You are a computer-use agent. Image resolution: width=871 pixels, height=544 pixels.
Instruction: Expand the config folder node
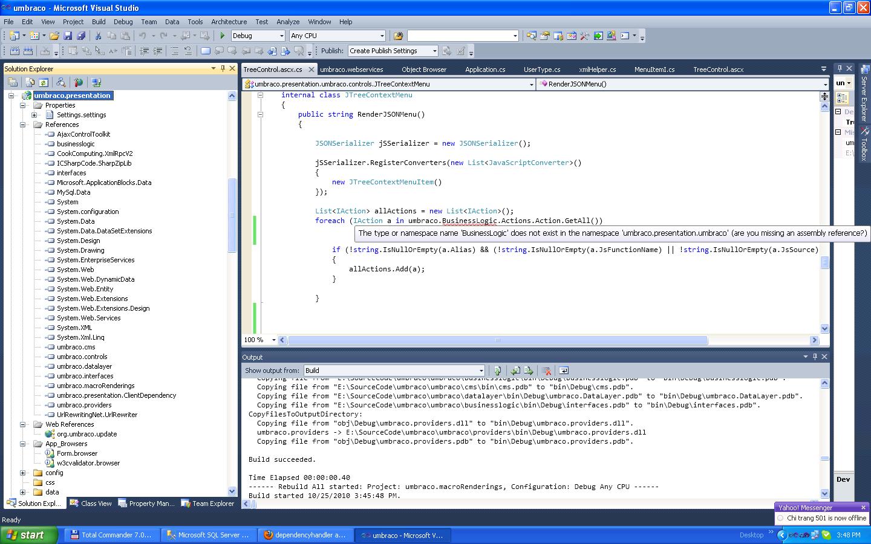(23, 473)
